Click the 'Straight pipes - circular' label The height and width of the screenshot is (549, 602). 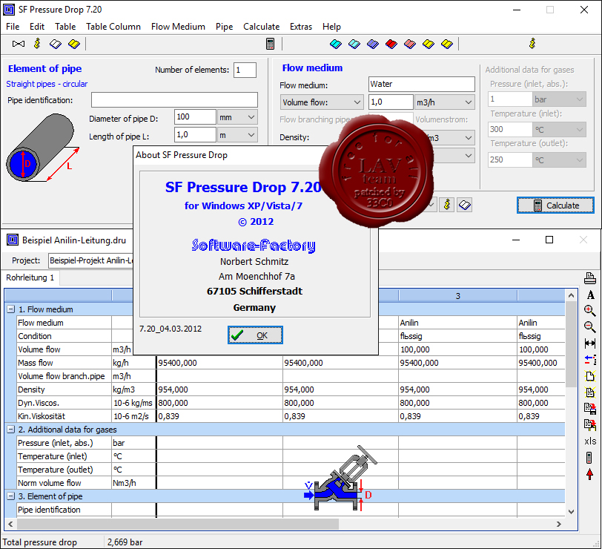[x=47, y=84]
